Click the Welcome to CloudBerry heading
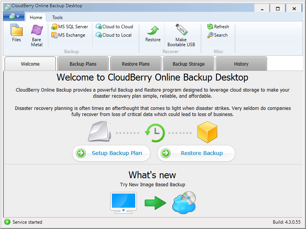The width and height of the screenshot is (306, 229). click(x=152, y=77)
